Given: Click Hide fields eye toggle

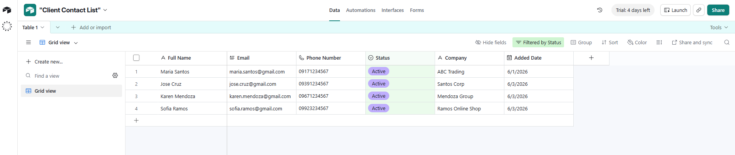Looking at the screenshot, I should tap(491, 42).
